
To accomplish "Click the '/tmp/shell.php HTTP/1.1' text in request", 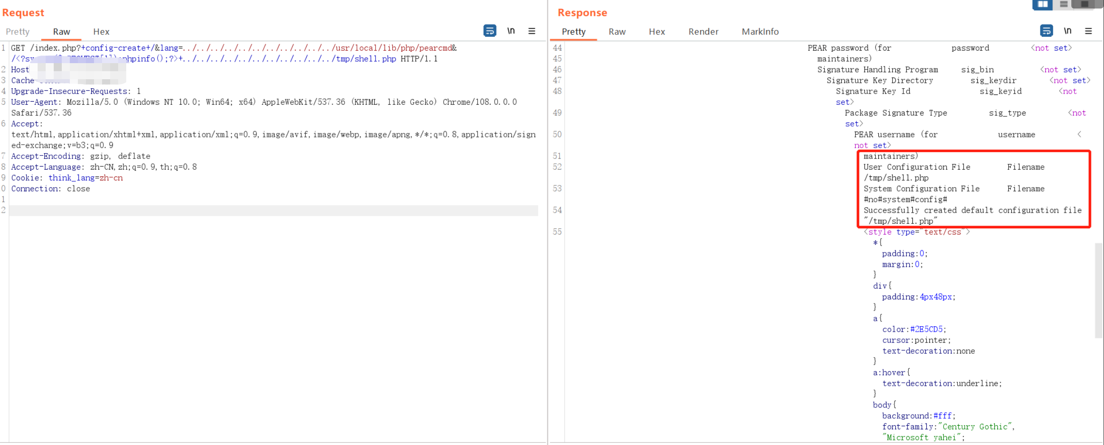I will tap(387, 59).
